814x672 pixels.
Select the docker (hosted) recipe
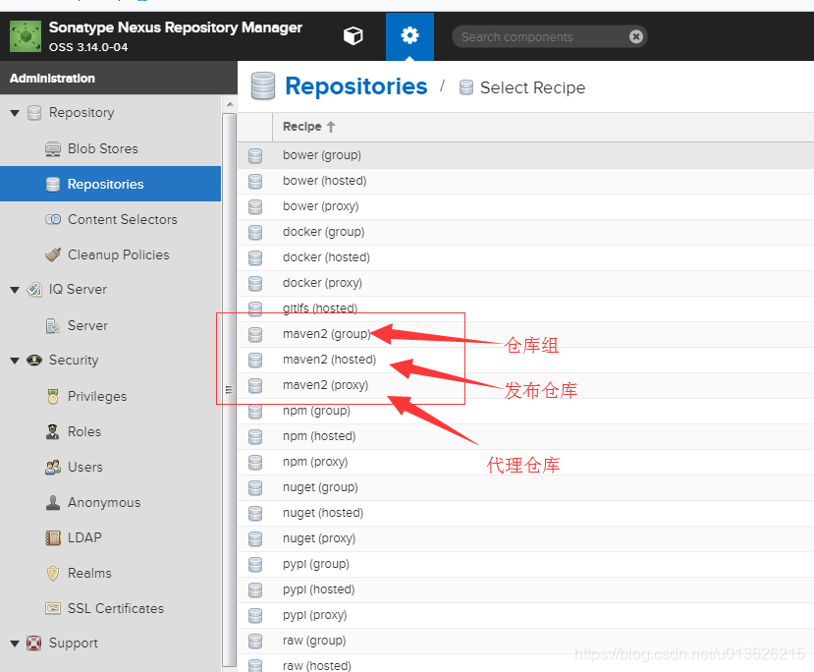[525, 257]
